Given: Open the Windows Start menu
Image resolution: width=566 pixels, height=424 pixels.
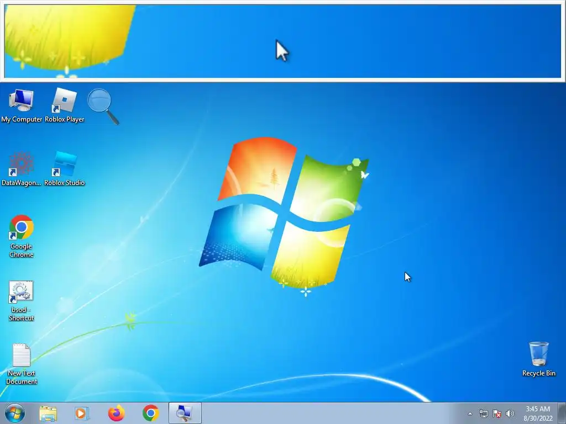Looking at the screenshot, I should (15, 413).
